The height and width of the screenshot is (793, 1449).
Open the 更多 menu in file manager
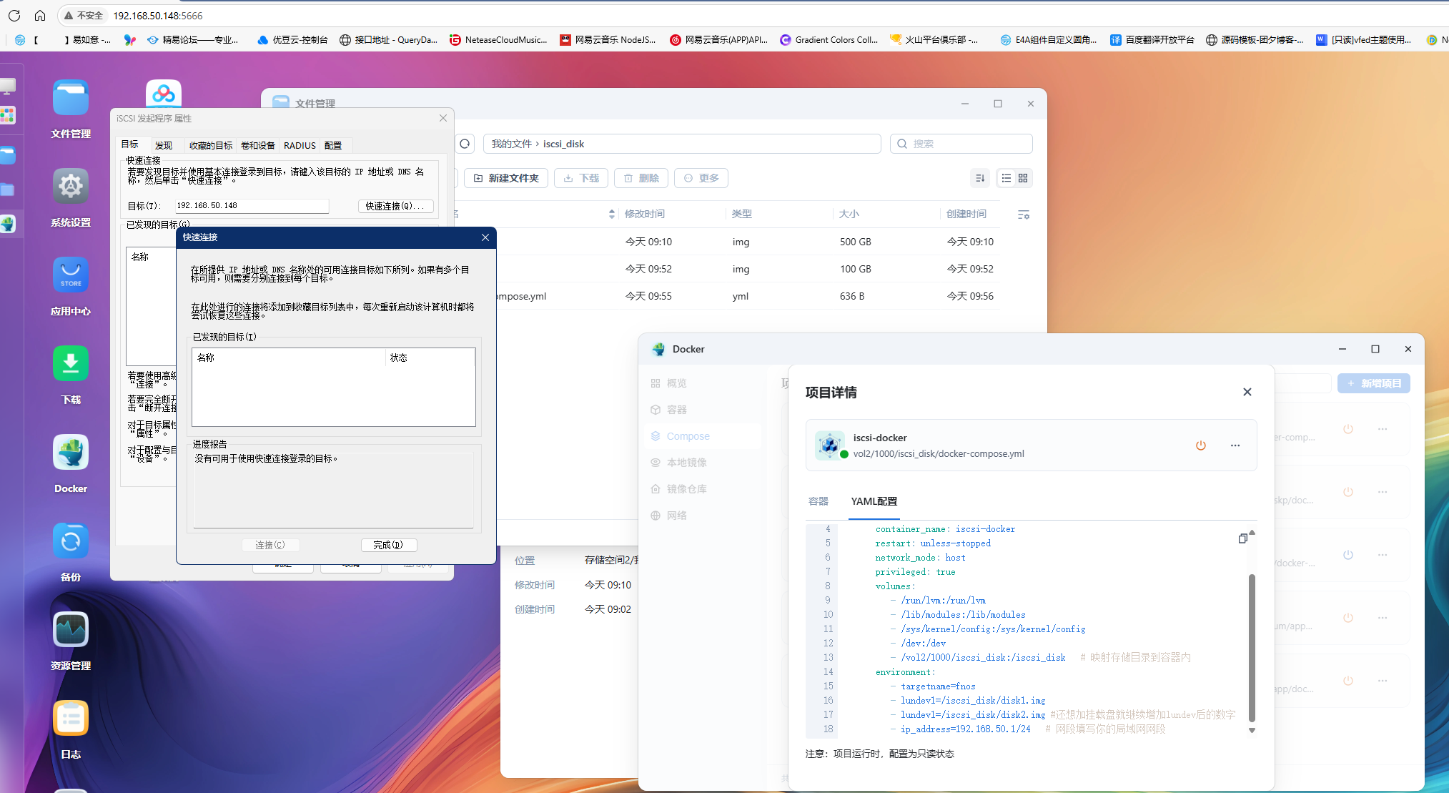click(701, 178)
